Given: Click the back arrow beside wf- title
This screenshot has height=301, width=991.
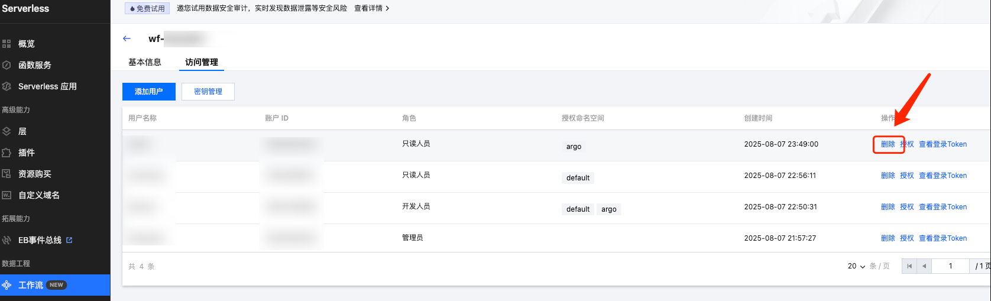Looking at the screenshot, I should [127, 38].
